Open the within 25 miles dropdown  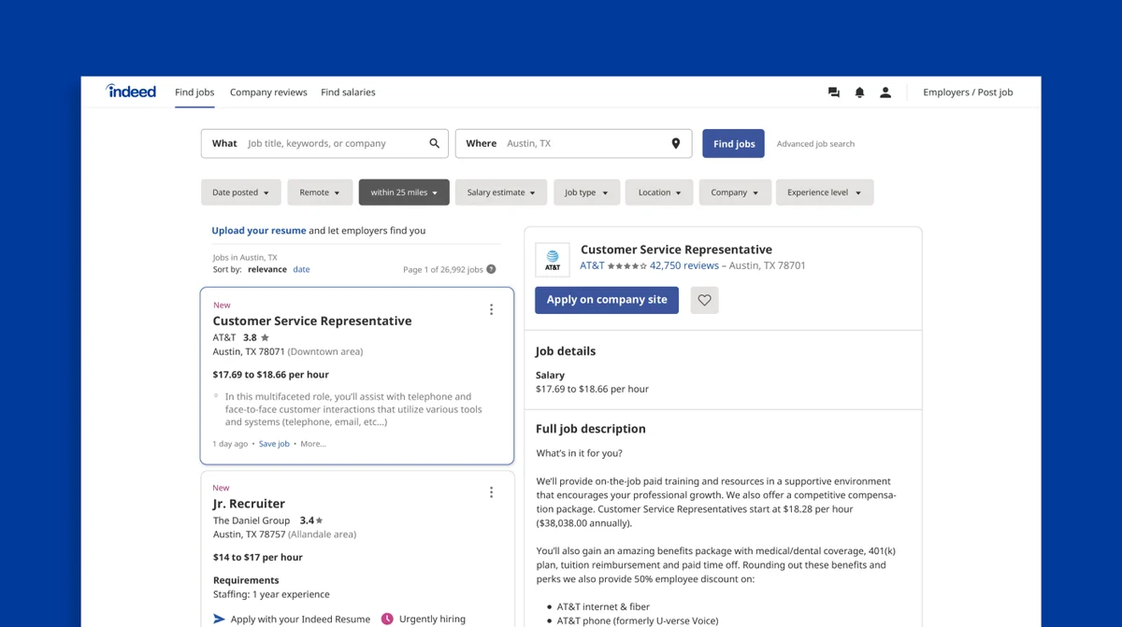(x=404, y=192)
